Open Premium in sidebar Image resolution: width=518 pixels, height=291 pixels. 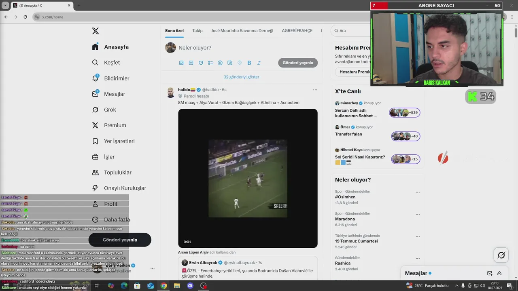pyautogui.click(x=109, y=125)
